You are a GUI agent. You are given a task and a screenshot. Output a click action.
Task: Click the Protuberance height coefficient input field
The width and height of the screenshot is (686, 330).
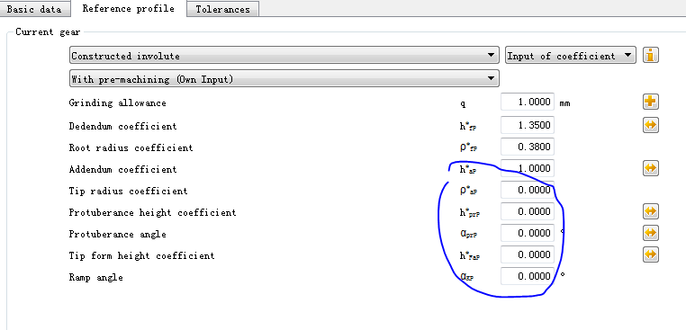pos(528,211)
